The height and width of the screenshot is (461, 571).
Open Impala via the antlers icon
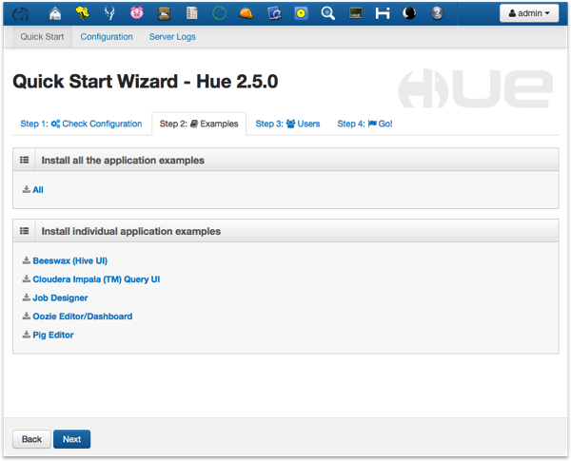109,13
